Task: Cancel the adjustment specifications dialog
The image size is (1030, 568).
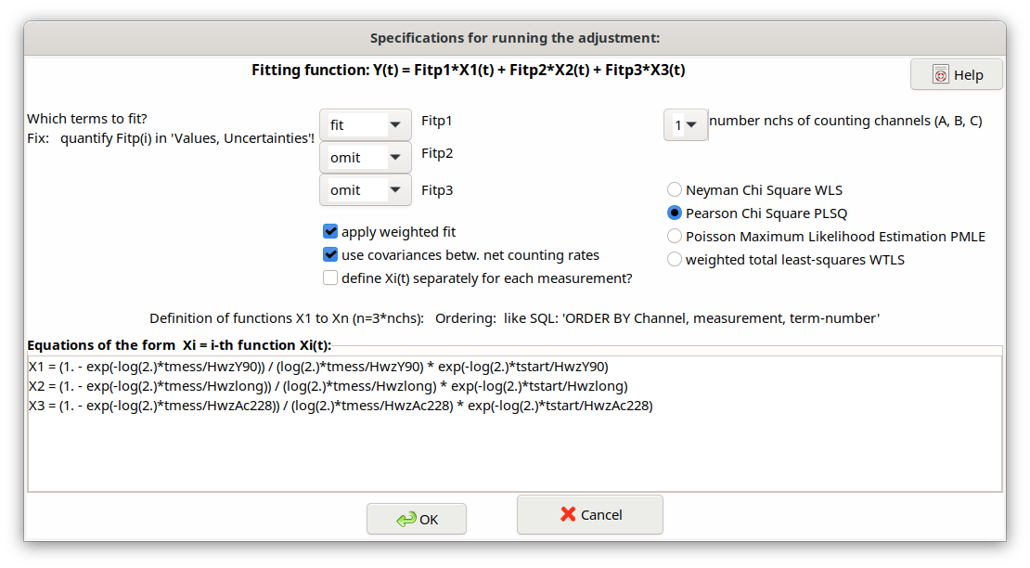Action: 589,514
